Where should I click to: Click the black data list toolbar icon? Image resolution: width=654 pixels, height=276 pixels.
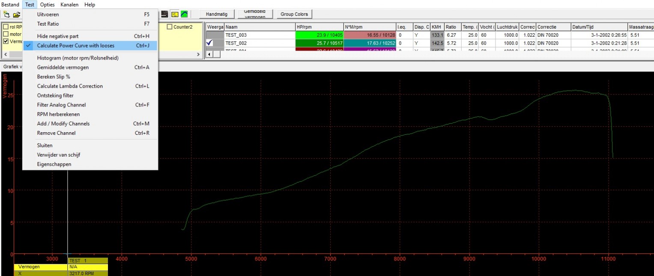164,14
